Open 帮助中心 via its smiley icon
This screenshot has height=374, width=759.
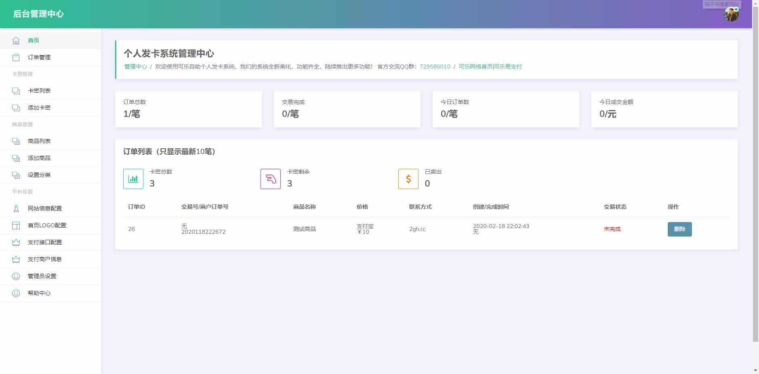(x=16, y=293)
